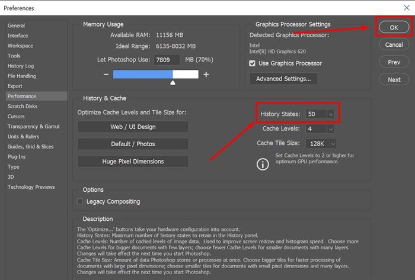This screenshot has height=280, width=415.
Task: Click the Let Photoshop Use field
Action: [167, 60]
